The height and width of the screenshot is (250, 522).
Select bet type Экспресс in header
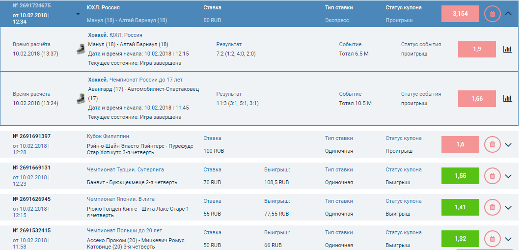[x=337, y=20]
